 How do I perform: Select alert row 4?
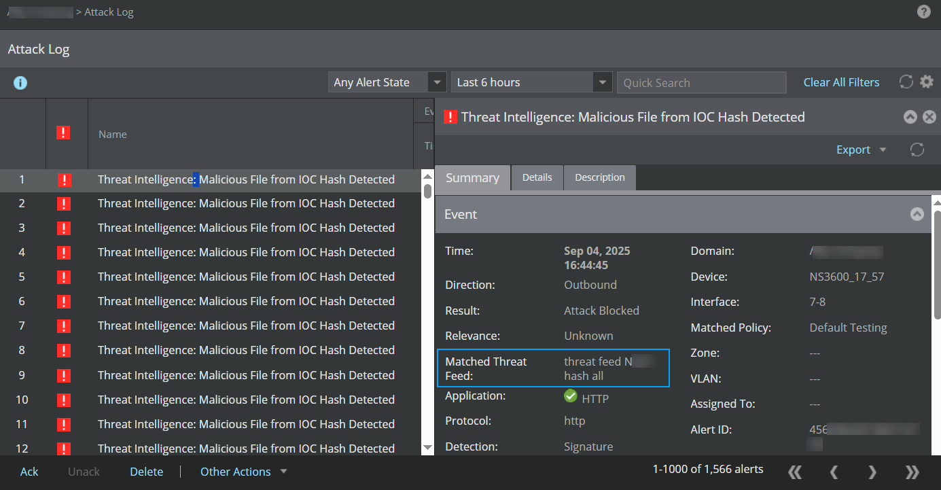(x=211, y=253)
